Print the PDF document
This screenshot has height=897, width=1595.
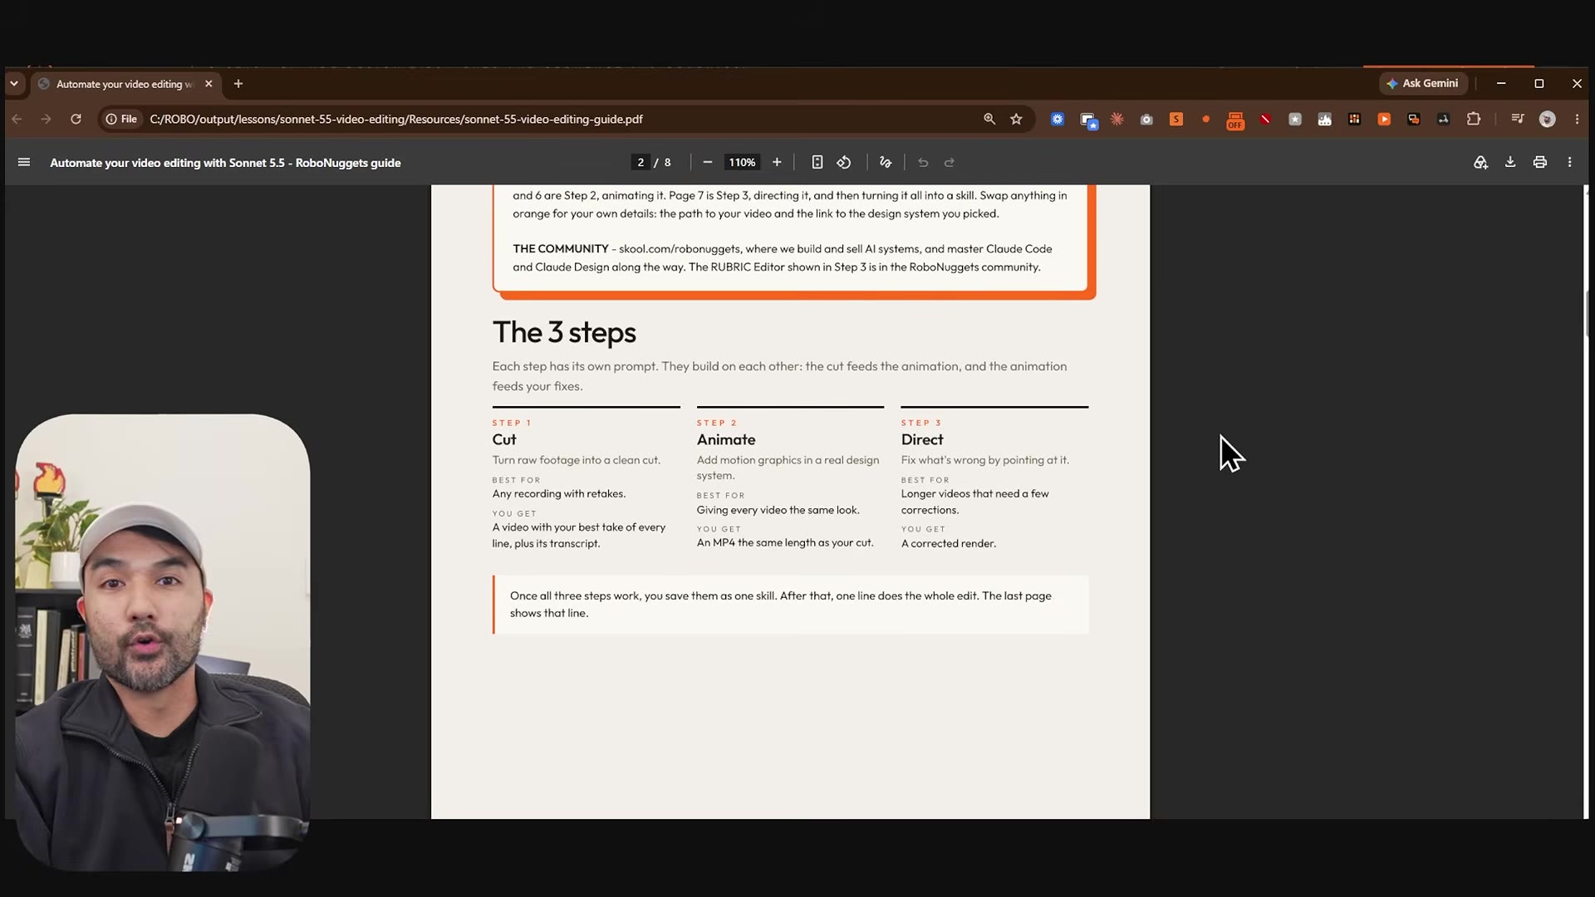(x=1540, y=162)
